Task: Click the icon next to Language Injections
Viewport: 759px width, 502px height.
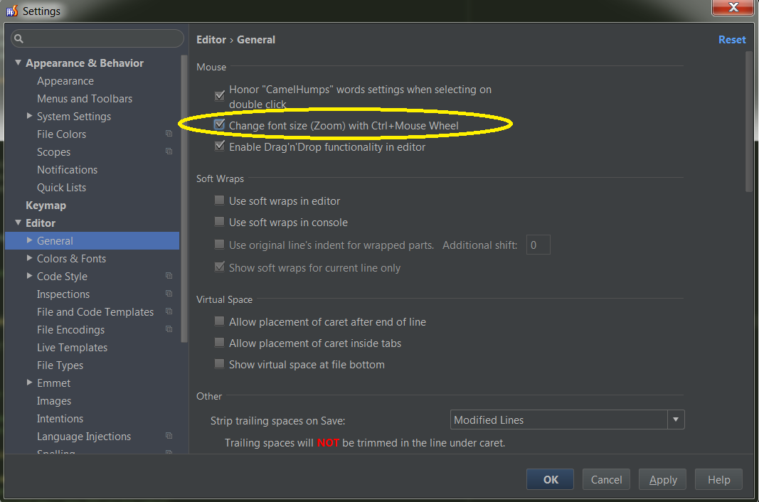Action: 169,436
